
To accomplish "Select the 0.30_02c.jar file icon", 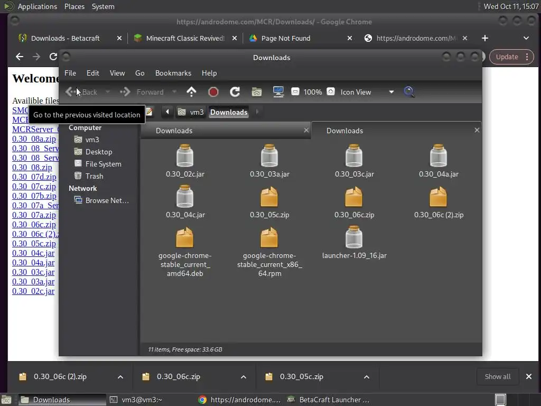I will [x=185, y=156].
